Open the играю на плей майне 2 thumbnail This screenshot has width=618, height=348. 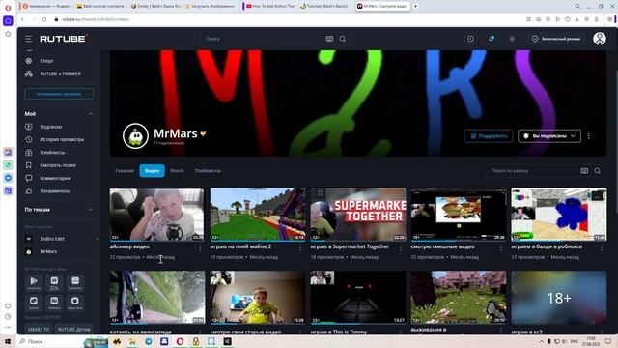pyautogui.click(x=258, y=215)
